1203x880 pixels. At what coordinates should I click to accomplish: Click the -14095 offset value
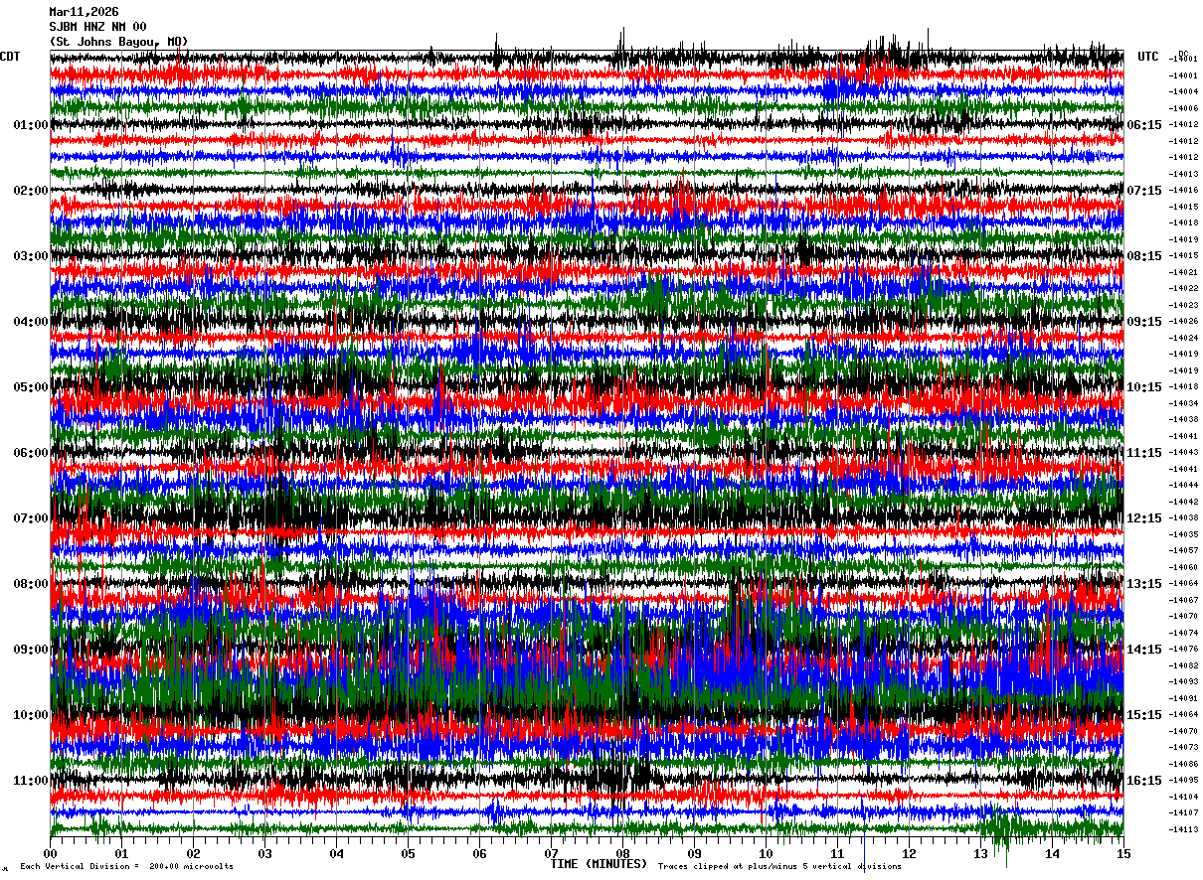click(1183, 780)
